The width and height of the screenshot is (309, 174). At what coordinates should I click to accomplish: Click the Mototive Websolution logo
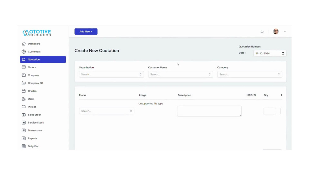37,33
